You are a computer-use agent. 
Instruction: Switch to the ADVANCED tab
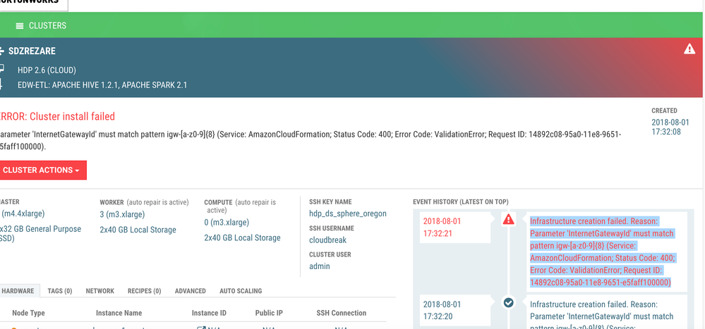coord(191,291)
